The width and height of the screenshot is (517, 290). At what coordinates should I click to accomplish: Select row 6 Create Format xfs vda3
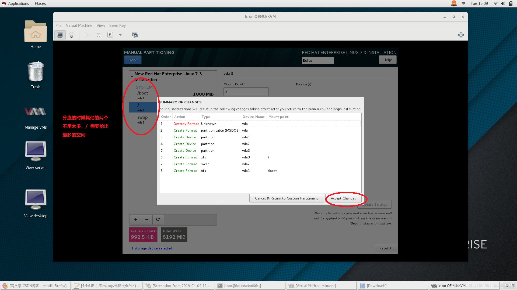point(260,157)
